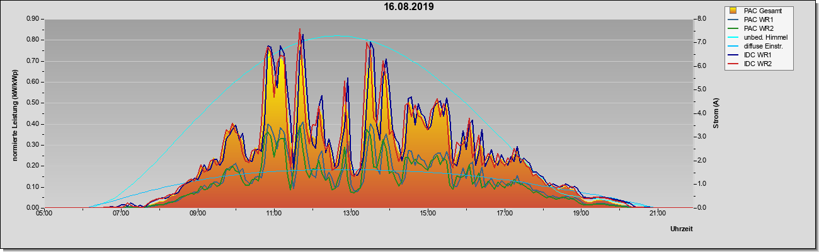This screenshot has height=252, width=819.
Task: Select the PAC WR2 green legend line
Action: [x=733, y=28]
